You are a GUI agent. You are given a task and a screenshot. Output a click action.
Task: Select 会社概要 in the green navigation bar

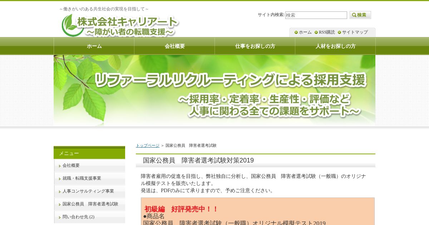pos(174,46)
